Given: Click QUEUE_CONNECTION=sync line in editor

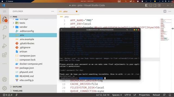Looking at the screenshot, I should tap(87, 91).
